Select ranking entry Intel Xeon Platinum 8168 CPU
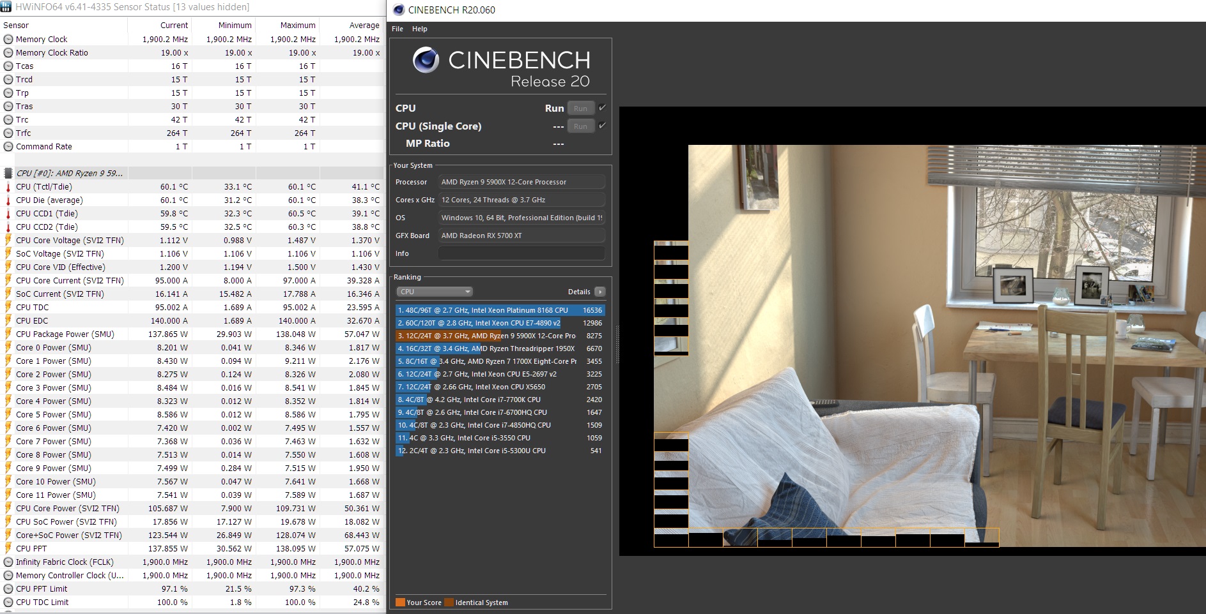This screenshot has width=1206, height=614. click(500, 310)
